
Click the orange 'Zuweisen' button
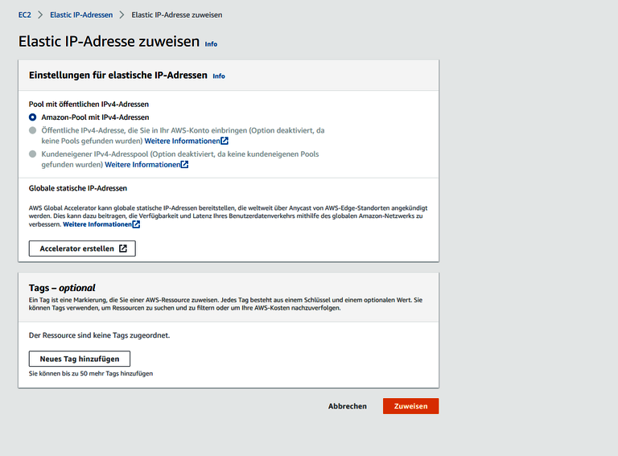pos(410,406)
